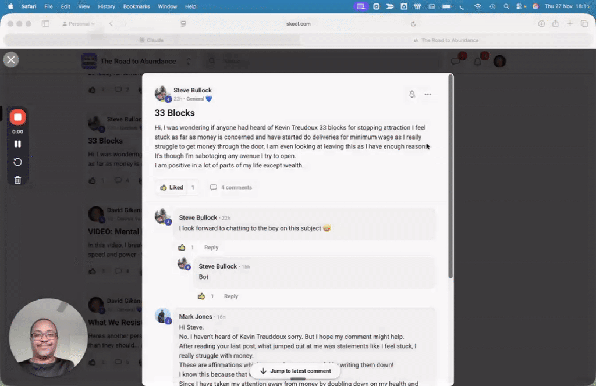
Task: Open the History menu
Action: (x=107, y=6)
